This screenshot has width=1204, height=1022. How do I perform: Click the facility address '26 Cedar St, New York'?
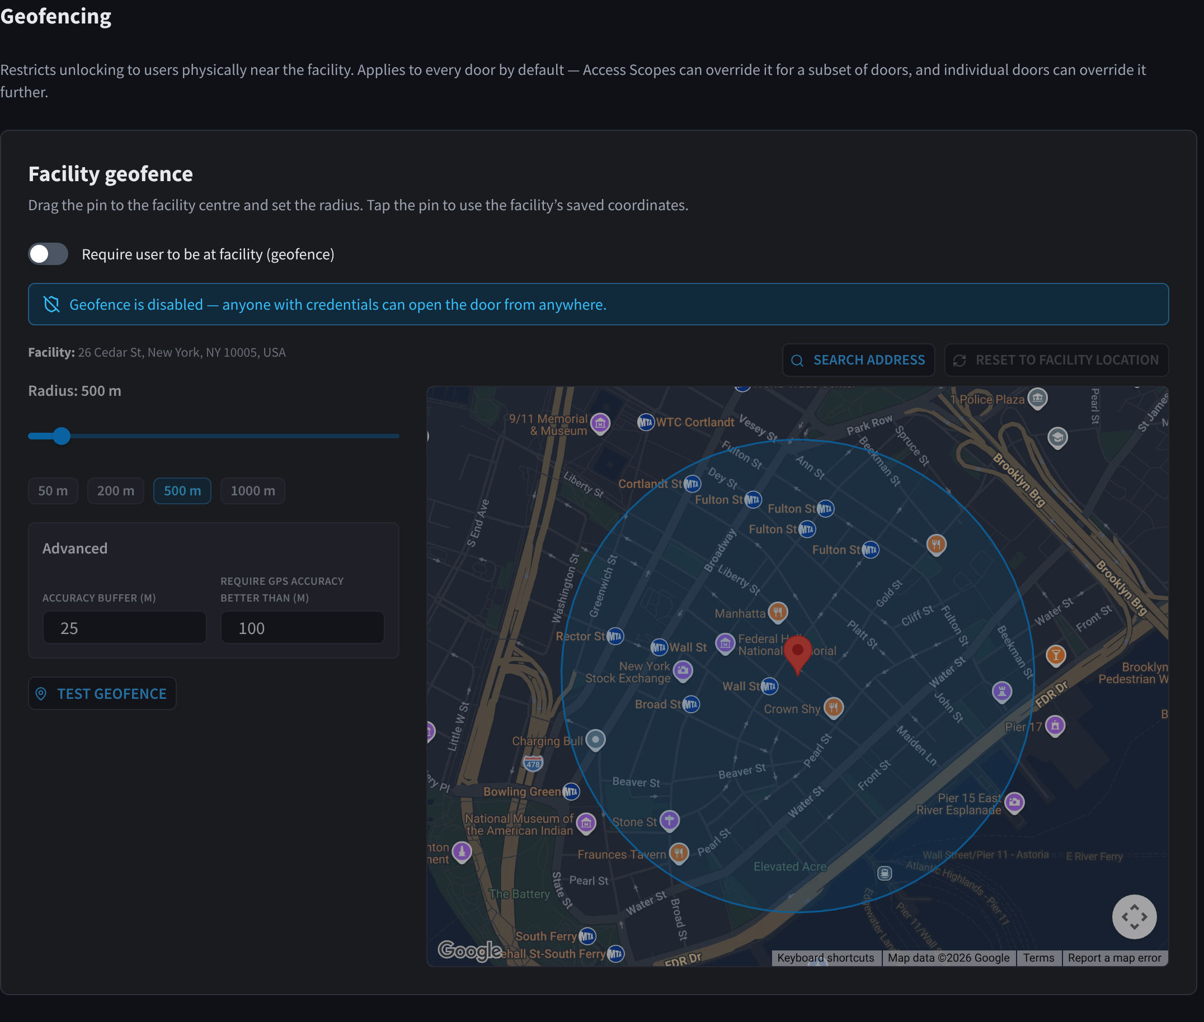point(182,352)
